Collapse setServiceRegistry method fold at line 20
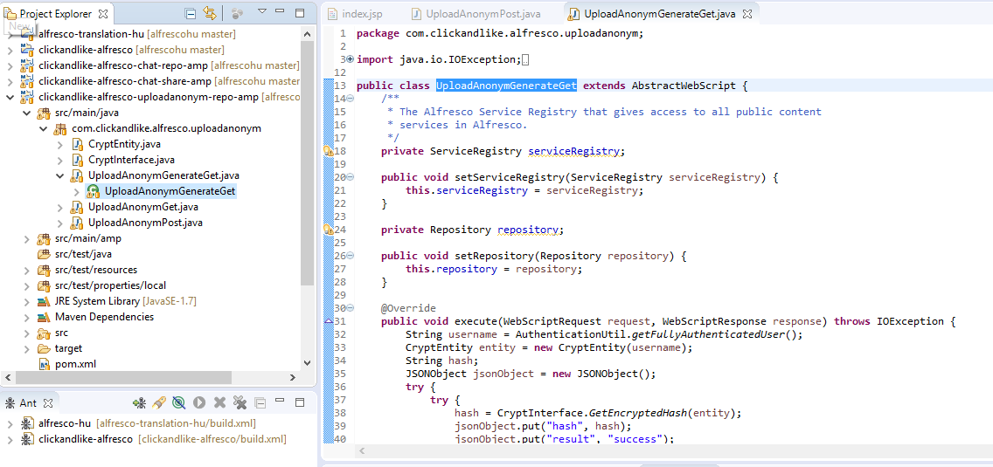Screen dimensions: 993x467 (x=351, y=177)
